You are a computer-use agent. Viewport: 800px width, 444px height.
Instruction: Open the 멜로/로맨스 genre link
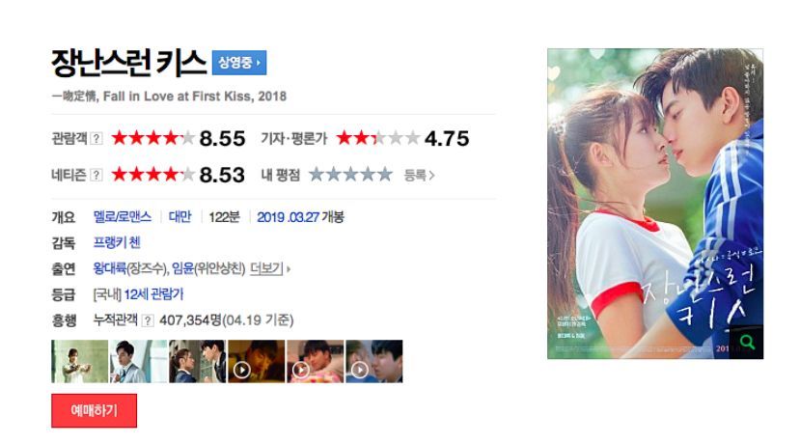(123, 217)
